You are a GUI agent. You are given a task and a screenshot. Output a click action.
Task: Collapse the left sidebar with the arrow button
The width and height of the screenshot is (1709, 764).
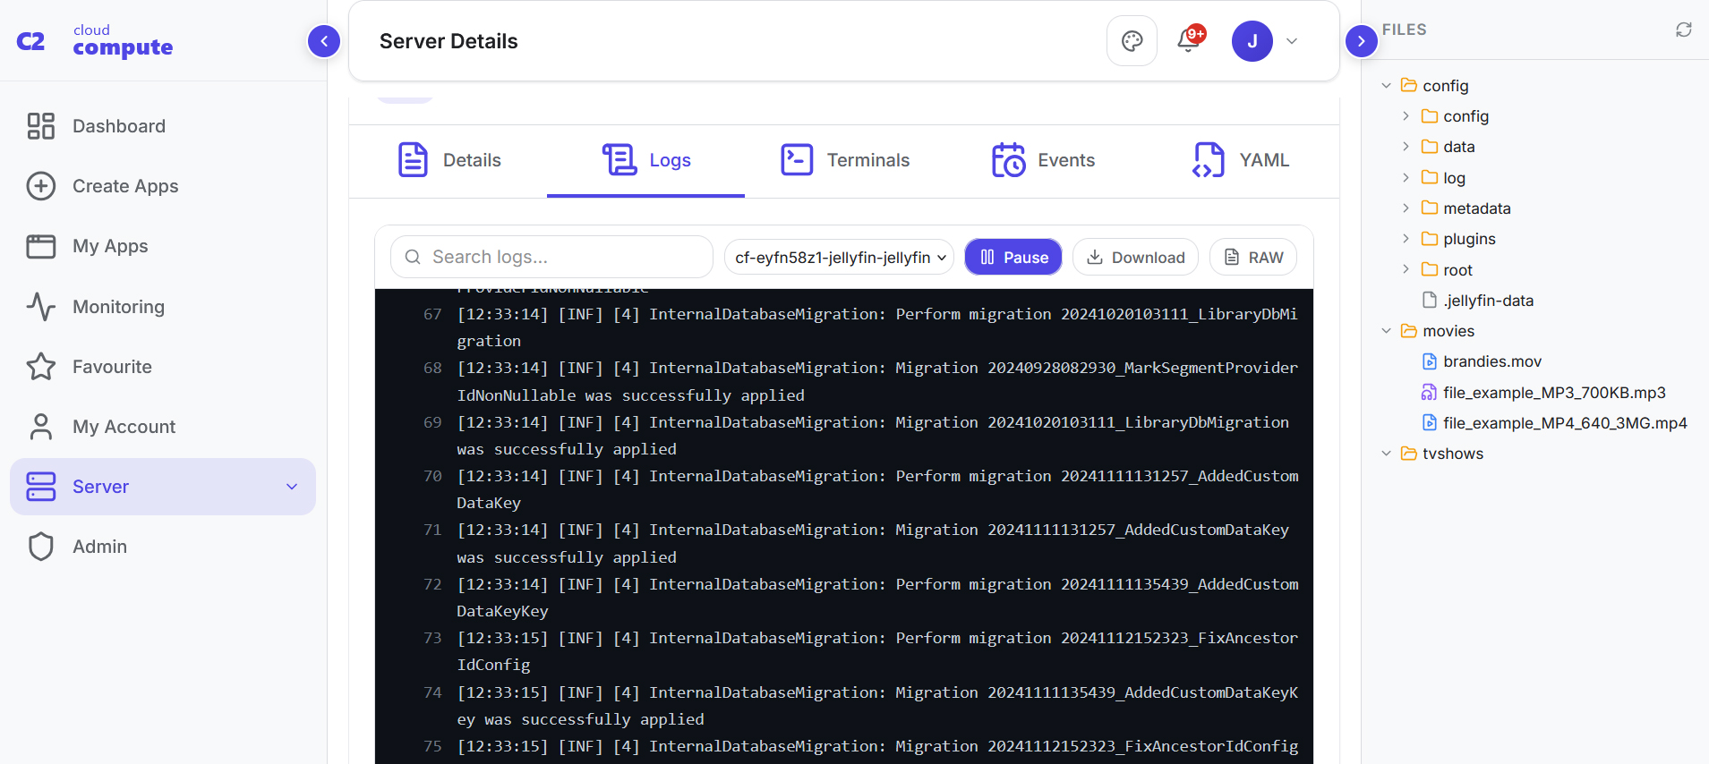pyautogui.click(x=324, y=41)
